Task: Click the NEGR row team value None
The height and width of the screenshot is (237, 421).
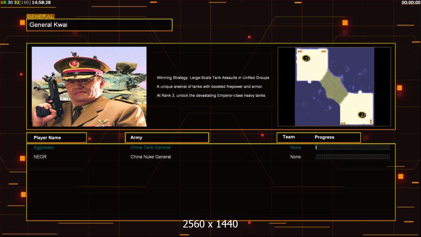Action: (x=295, y=157)
